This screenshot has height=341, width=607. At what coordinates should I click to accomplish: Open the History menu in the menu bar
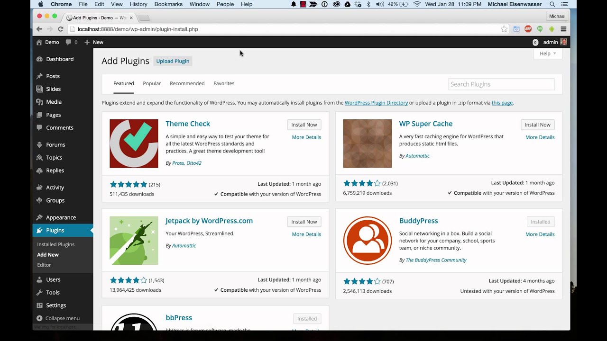coord(138,4)
